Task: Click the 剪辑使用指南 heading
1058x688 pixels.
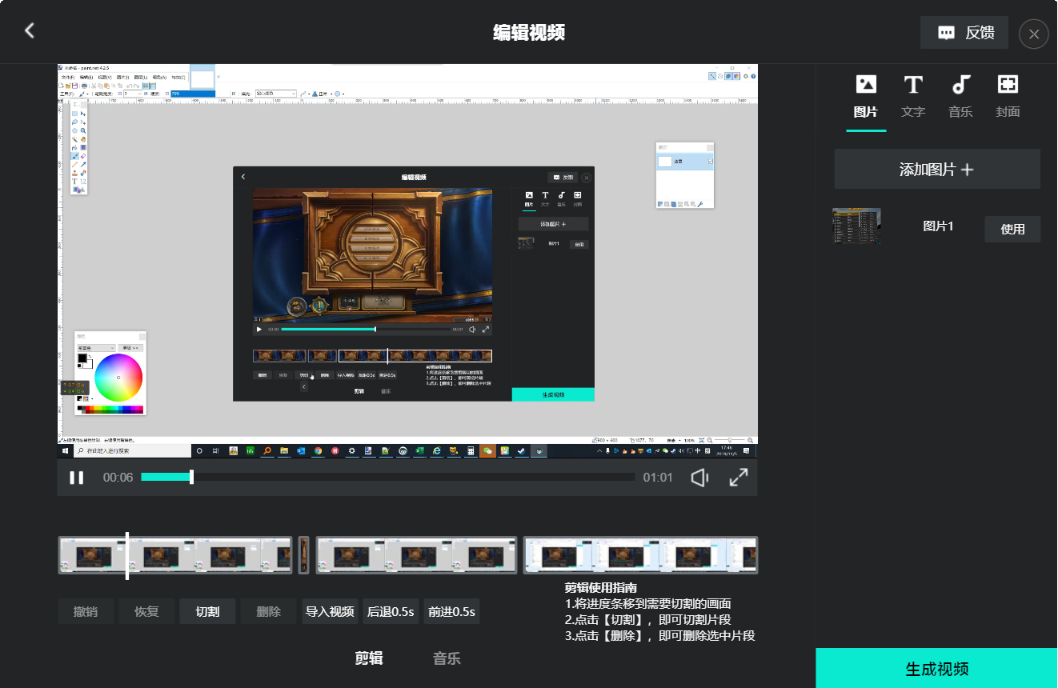Action: pos(600,588)
